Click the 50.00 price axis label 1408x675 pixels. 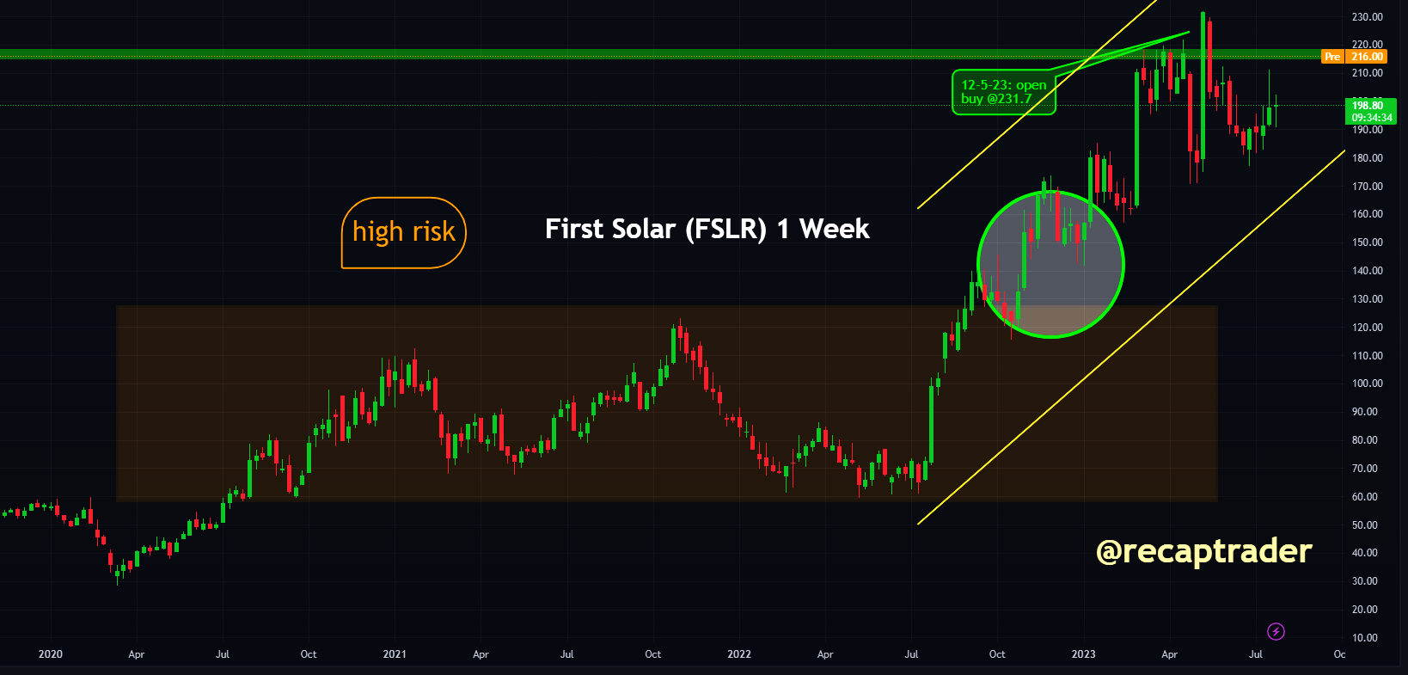tap(1367, 525)
